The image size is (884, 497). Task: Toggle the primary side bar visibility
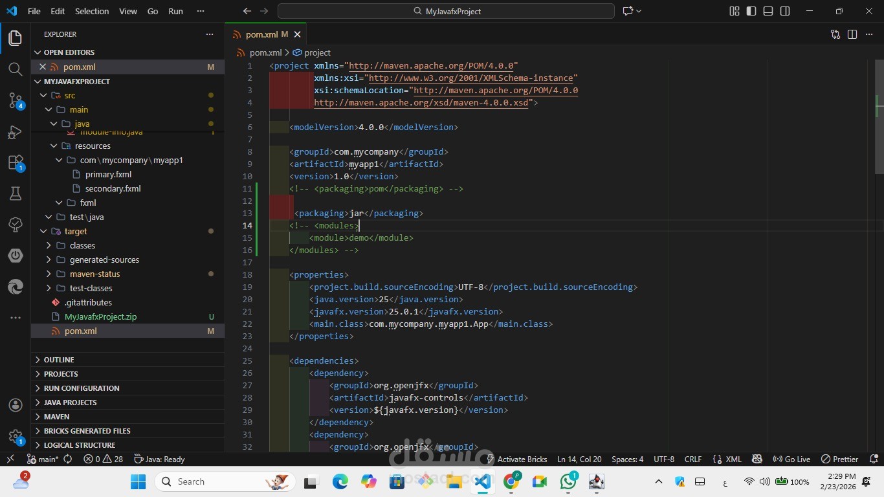click(x=751, y=11)
